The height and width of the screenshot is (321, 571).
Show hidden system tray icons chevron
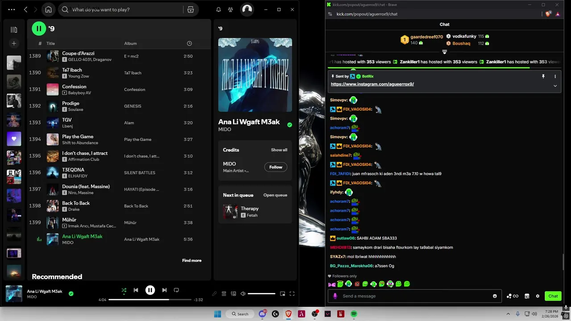[x=508, y=314]
